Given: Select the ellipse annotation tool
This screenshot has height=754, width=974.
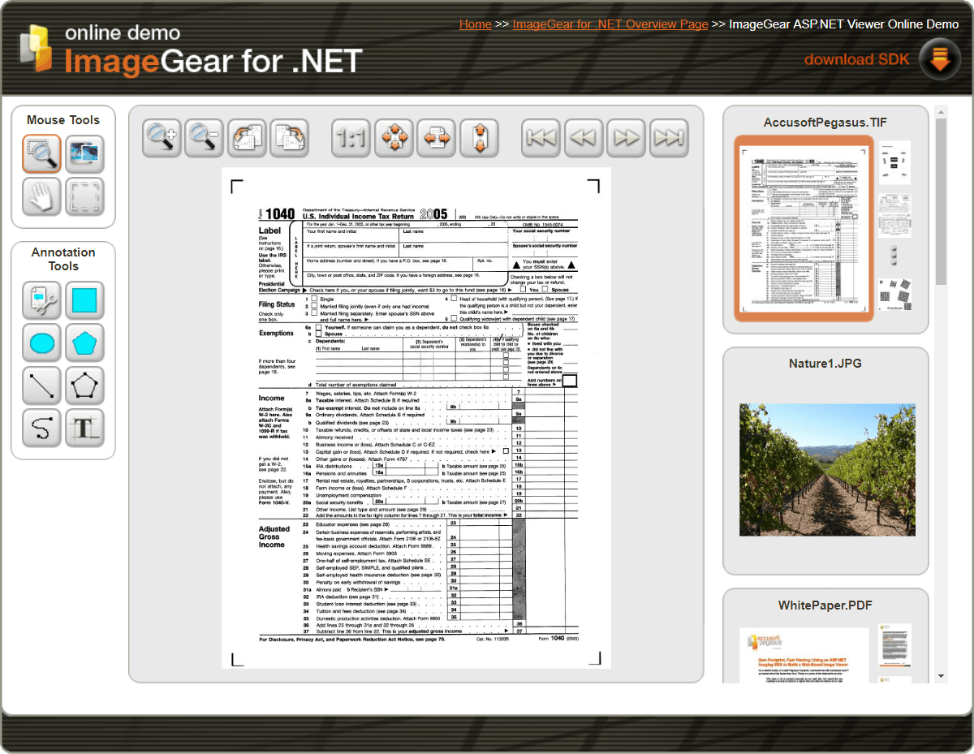Looking at the screenshot, I should [41, 343].
